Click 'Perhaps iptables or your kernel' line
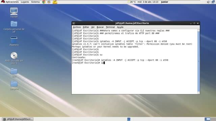The image size is (216, 121). [x=105, y=47]
